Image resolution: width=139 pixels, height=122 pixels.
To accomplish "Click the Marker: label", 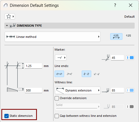I will pos(60,50).
